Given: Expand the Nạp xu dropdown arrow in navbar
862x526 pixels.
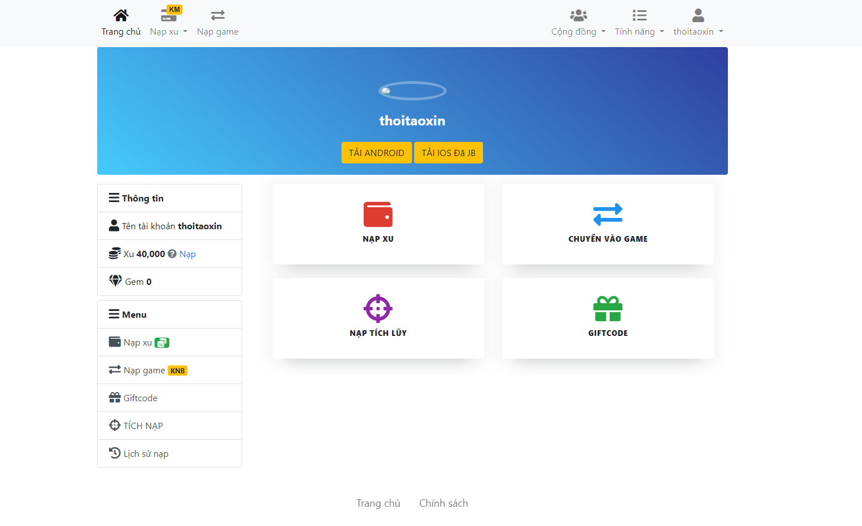Looking at the screenshot, I should tap(185, 32).
